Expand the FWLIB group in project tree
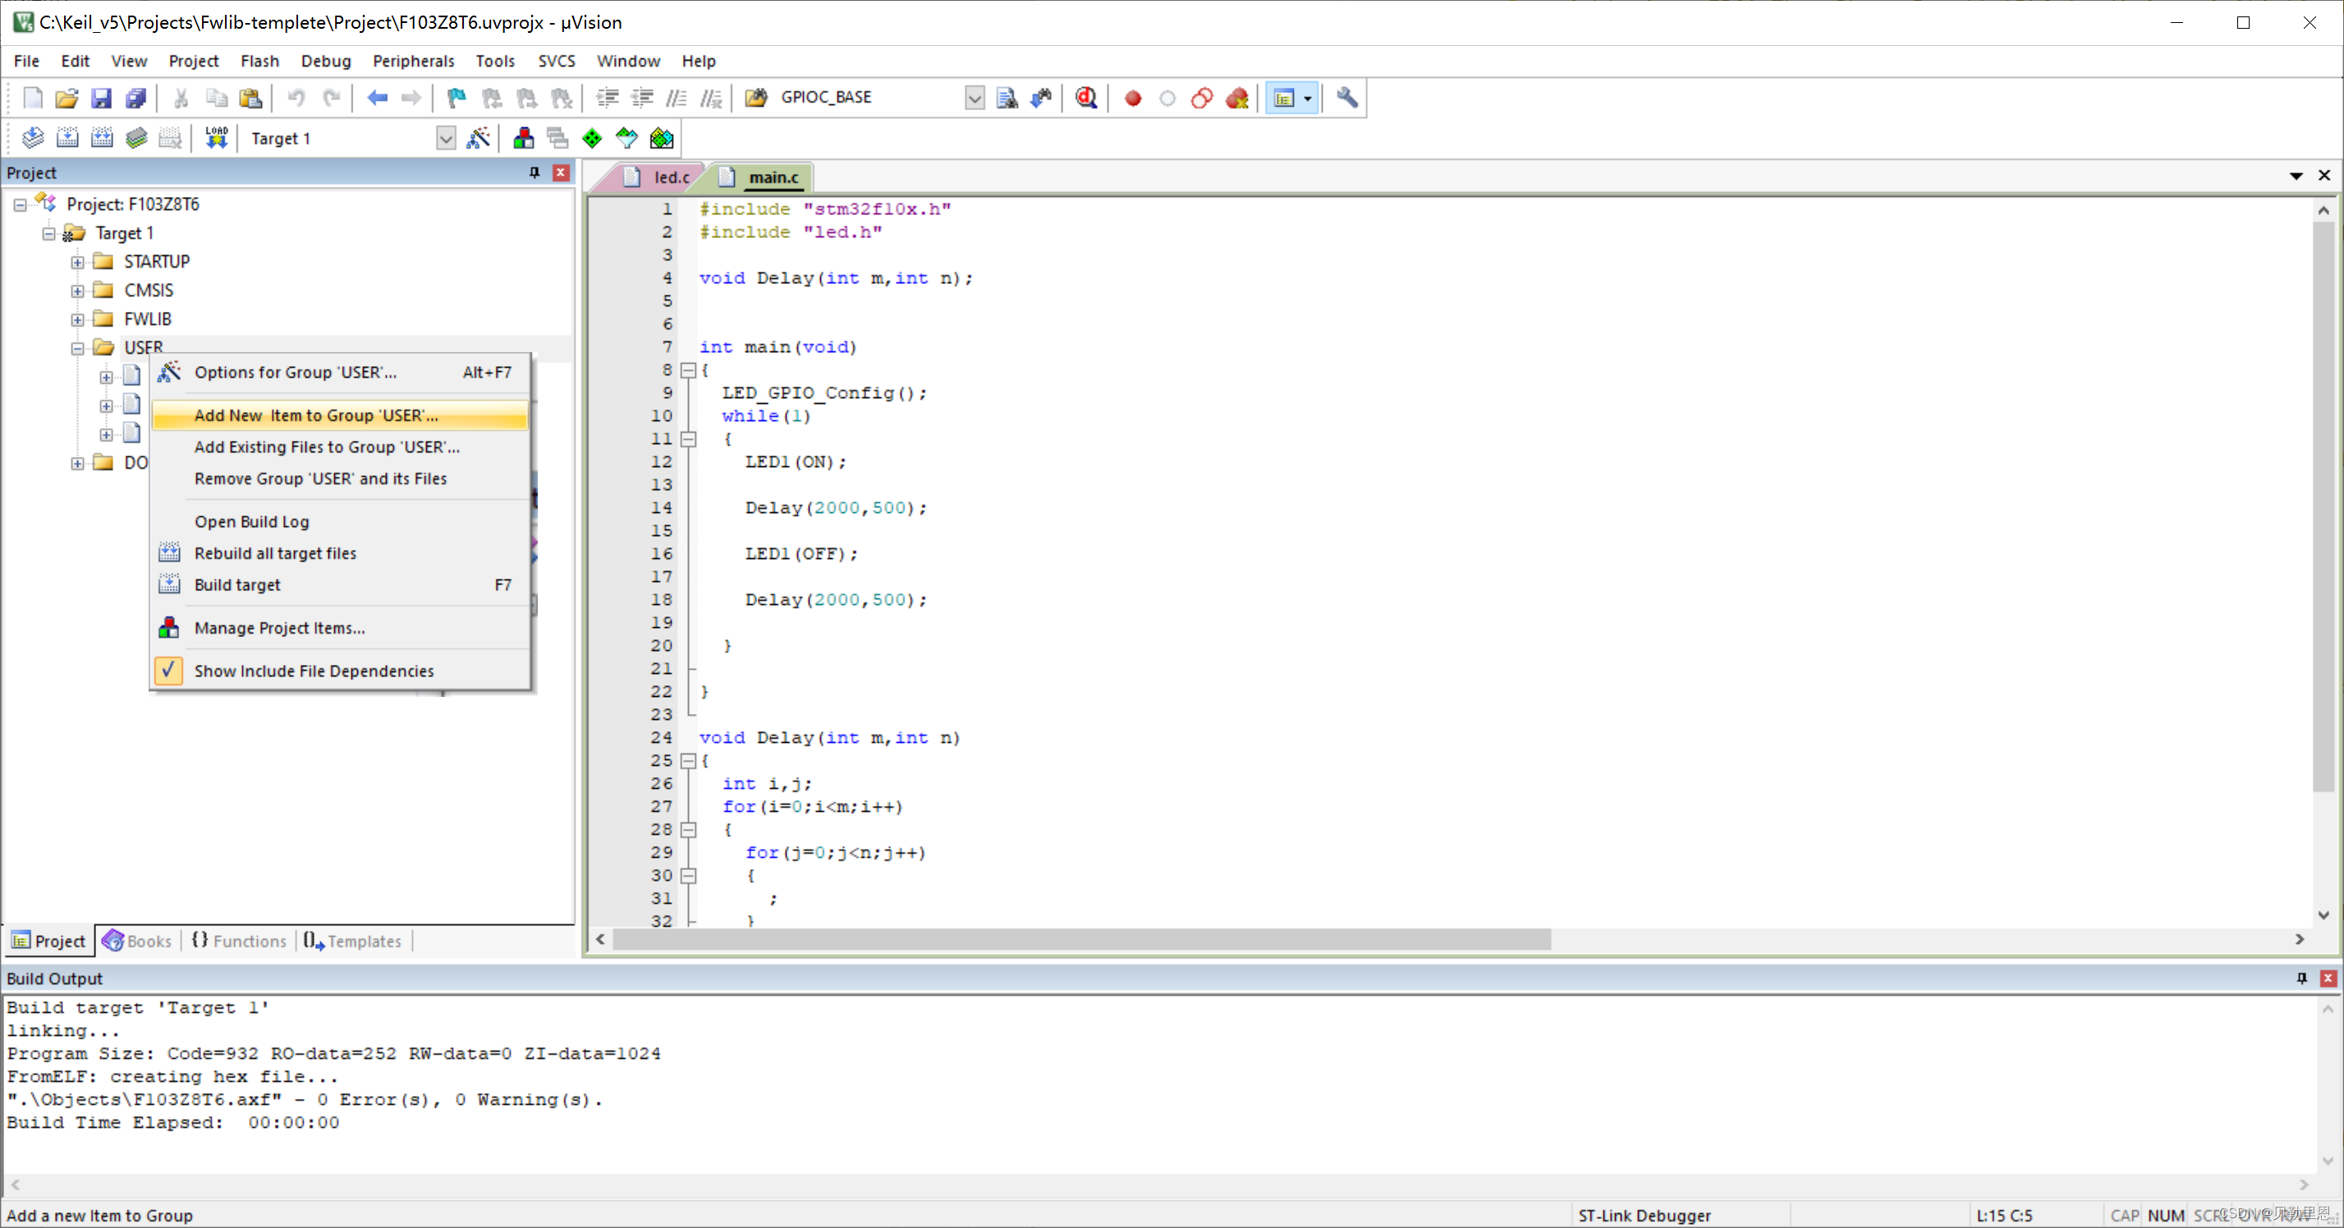 (79, 318)
